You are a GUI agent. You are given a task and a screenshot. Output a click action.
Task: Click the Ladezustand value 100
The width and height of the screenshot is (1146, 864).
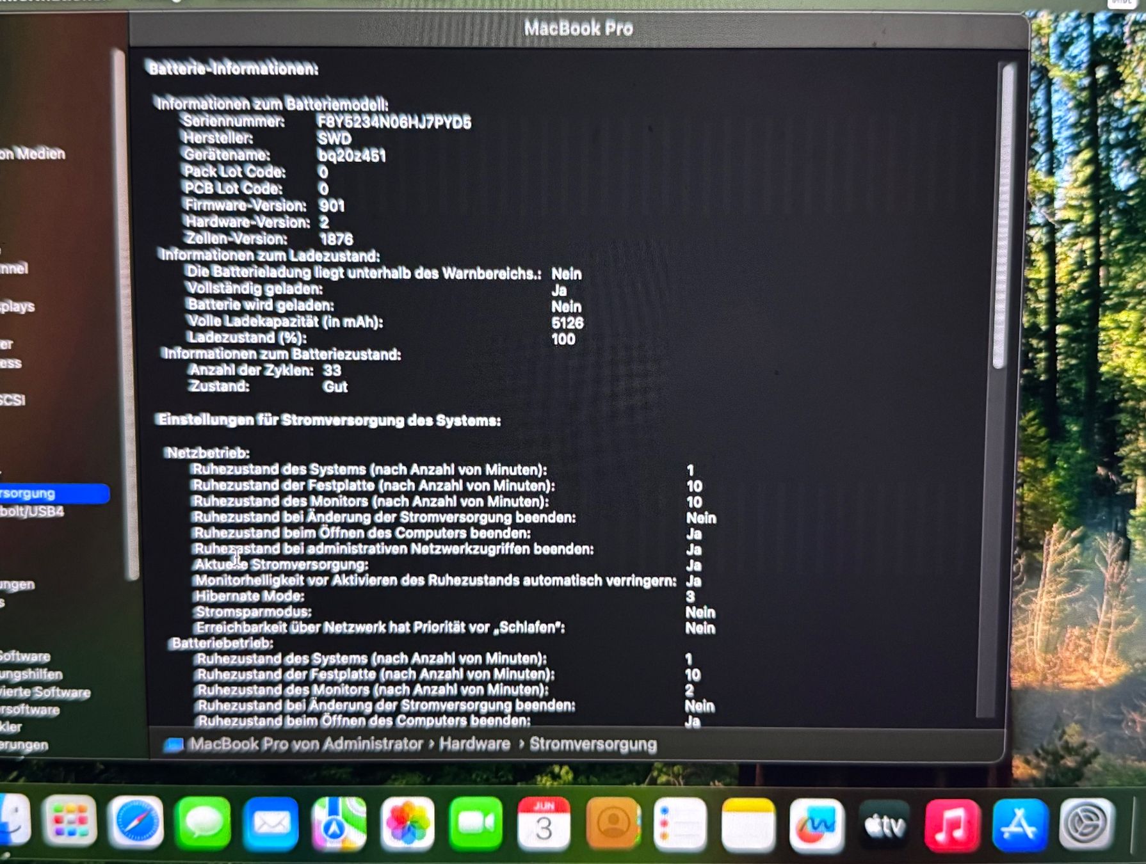click(x=563, y=339)
